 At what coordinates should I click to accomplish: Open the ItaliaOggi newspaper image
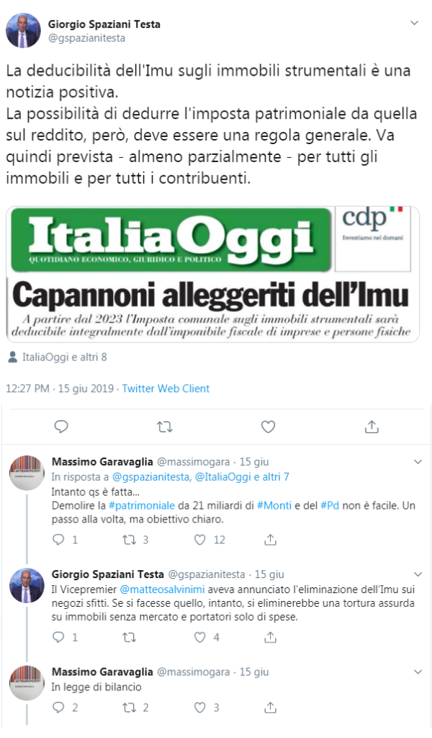tap(212, 274)
